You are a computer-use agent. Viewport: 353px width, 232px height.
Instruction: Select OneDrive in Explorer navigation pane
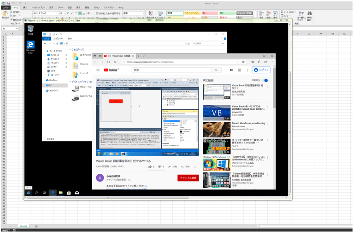pyautogui.click(x=52, y=80)
